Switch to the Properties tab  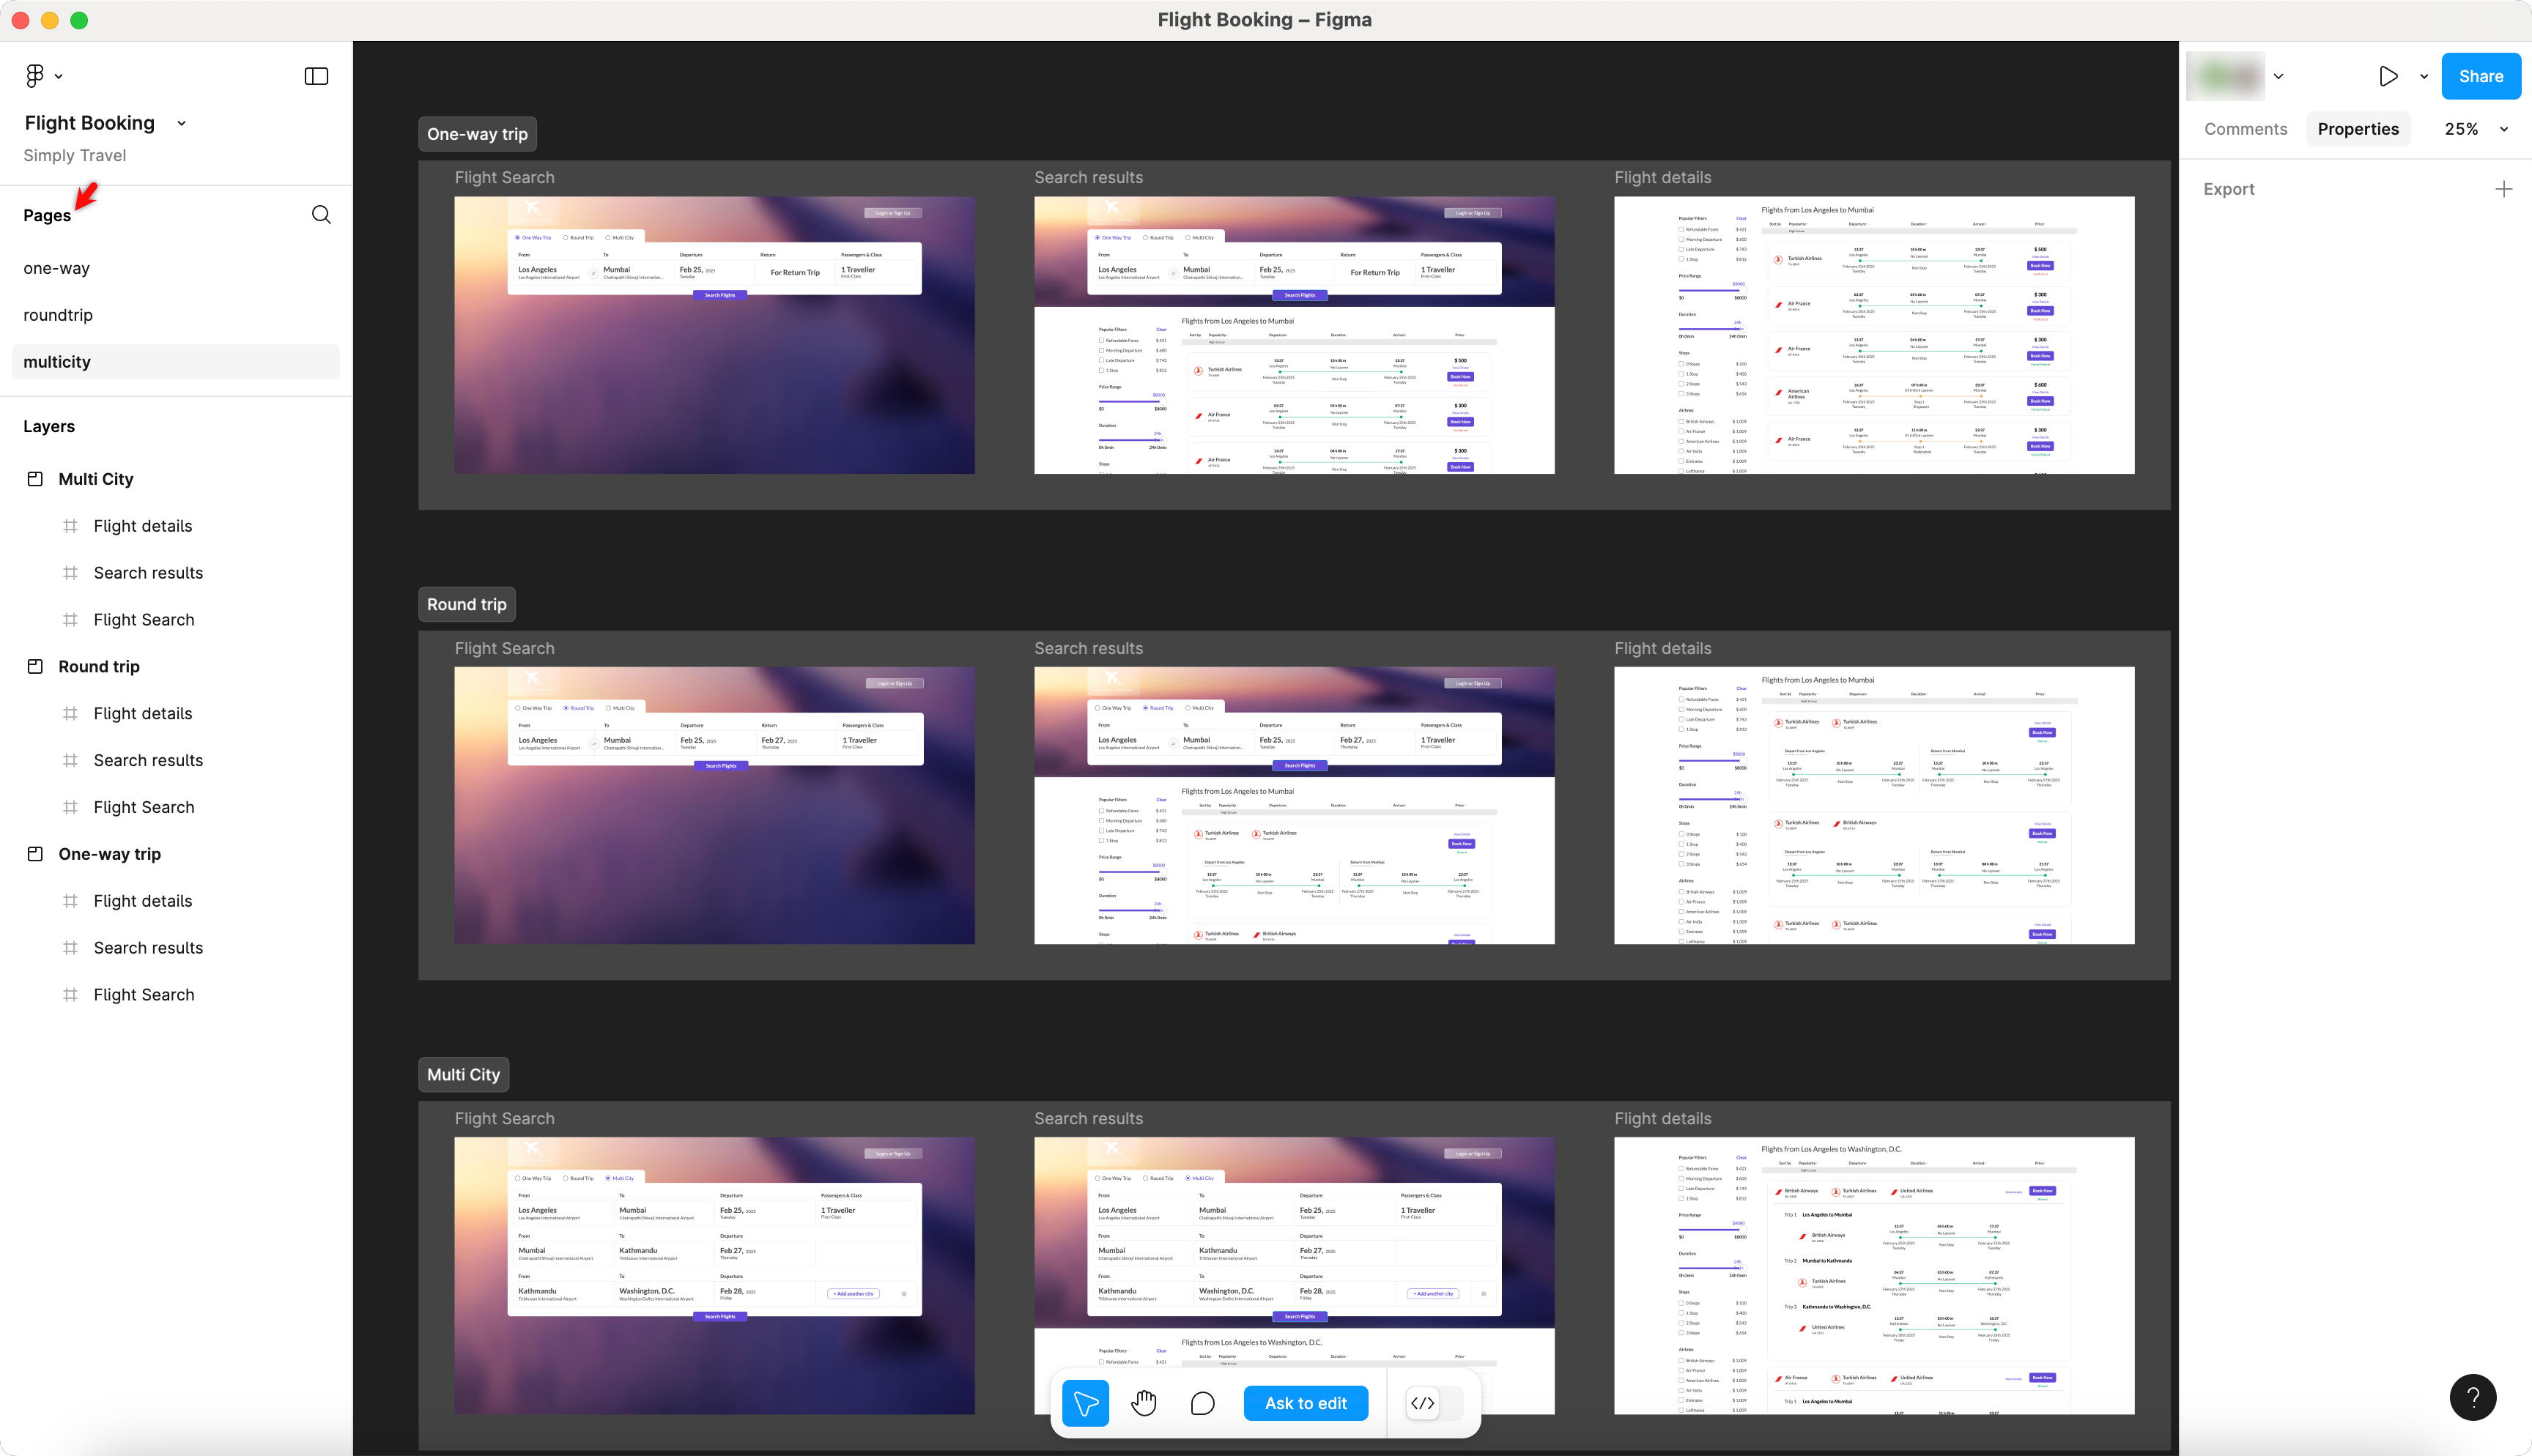pyautogui.click(x=2357, y=128)
